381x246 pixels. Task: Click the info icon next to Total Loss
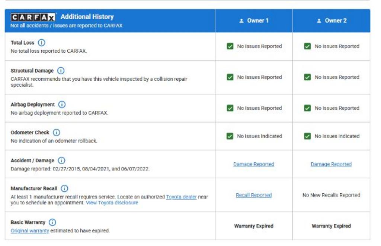(41, 43)
